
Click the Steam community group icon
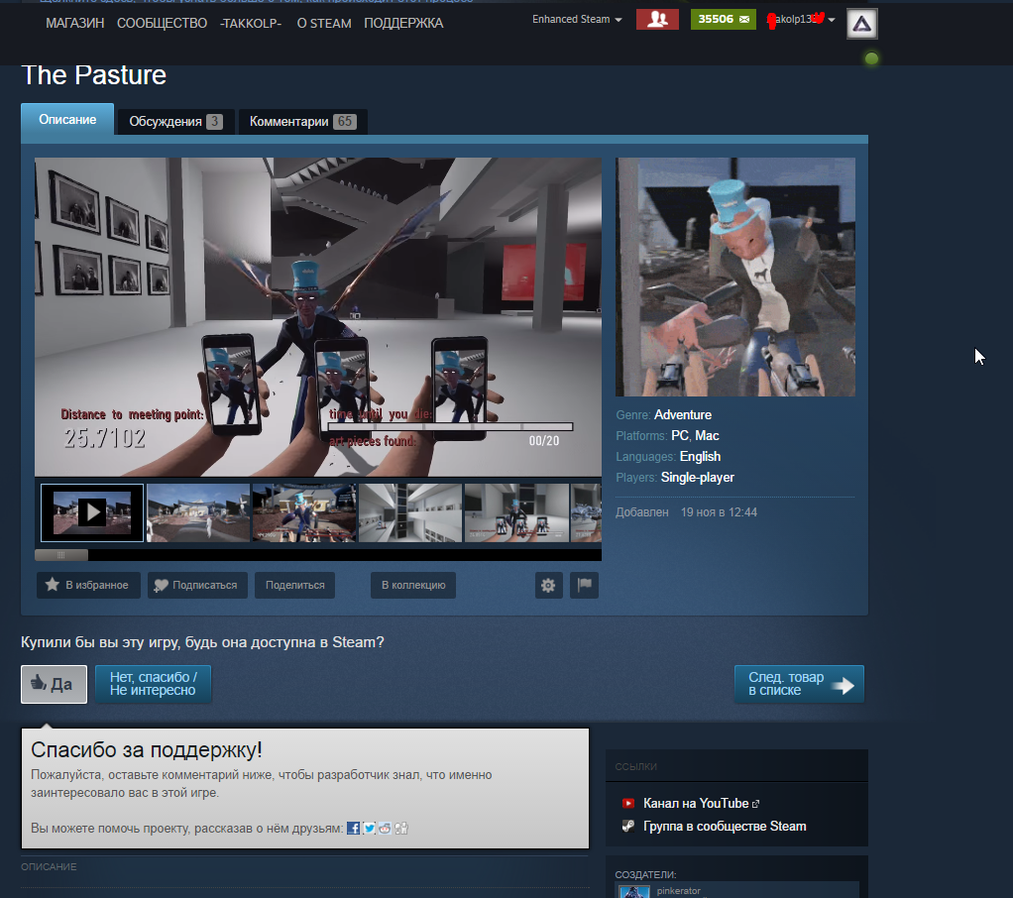coord(628,826)
